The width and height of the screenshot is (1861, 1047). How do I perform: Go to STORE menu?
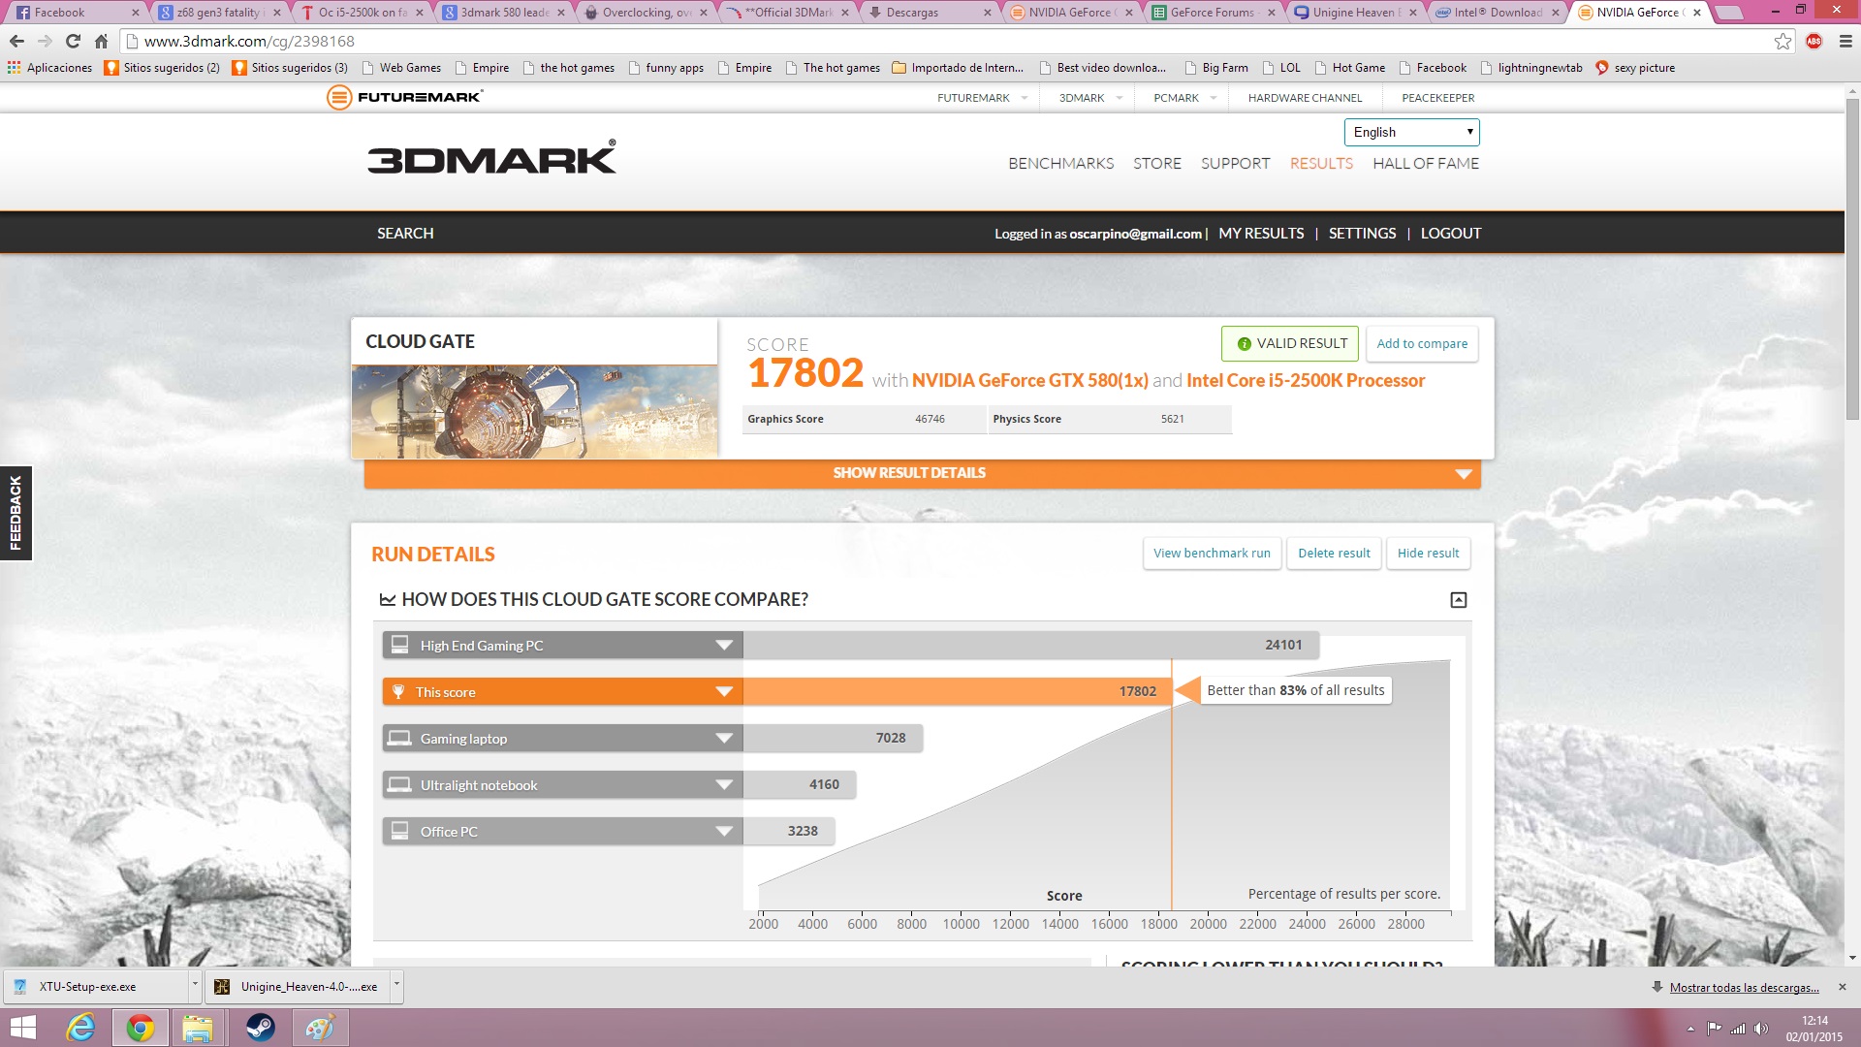1156,164
